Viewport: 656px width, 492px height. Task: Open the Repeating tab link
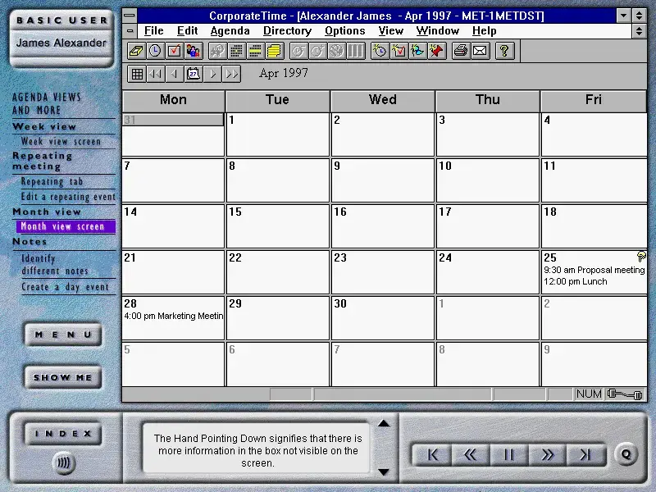[52, 181]
